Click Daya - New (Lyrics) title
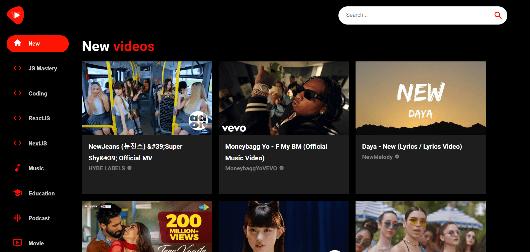Image resolution: width=530 pixels, height=252 pixels. (412, 147)
